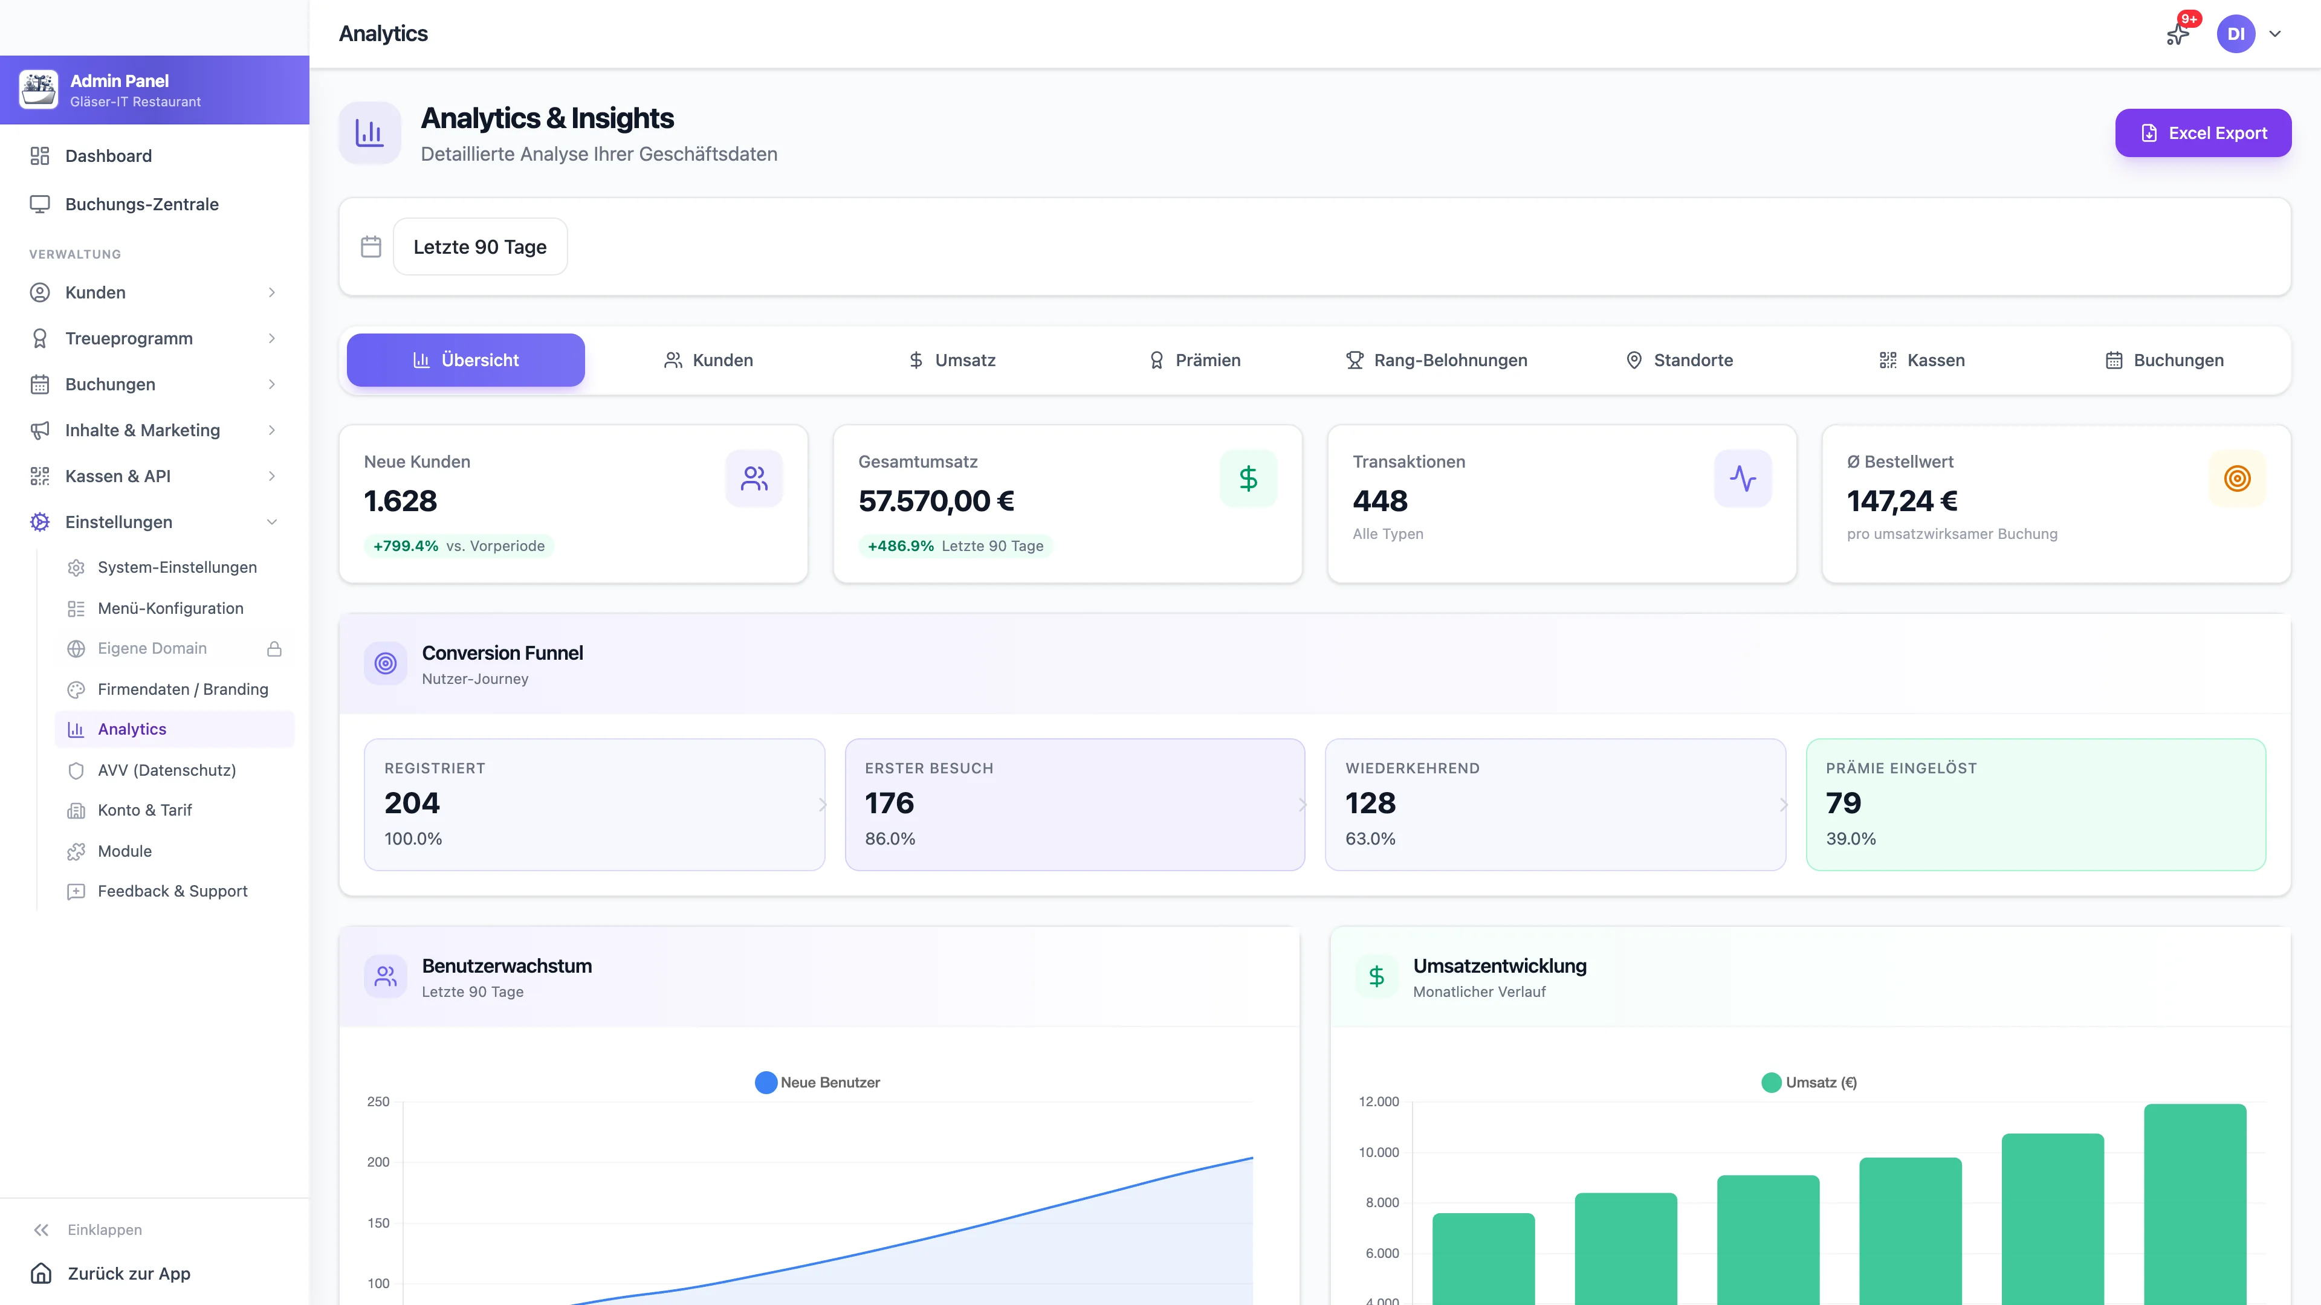This screenshot has height=1305, width=2321.
Task: Click the Benutzerwachstum users icon
Action: click(x=386, y=976)
